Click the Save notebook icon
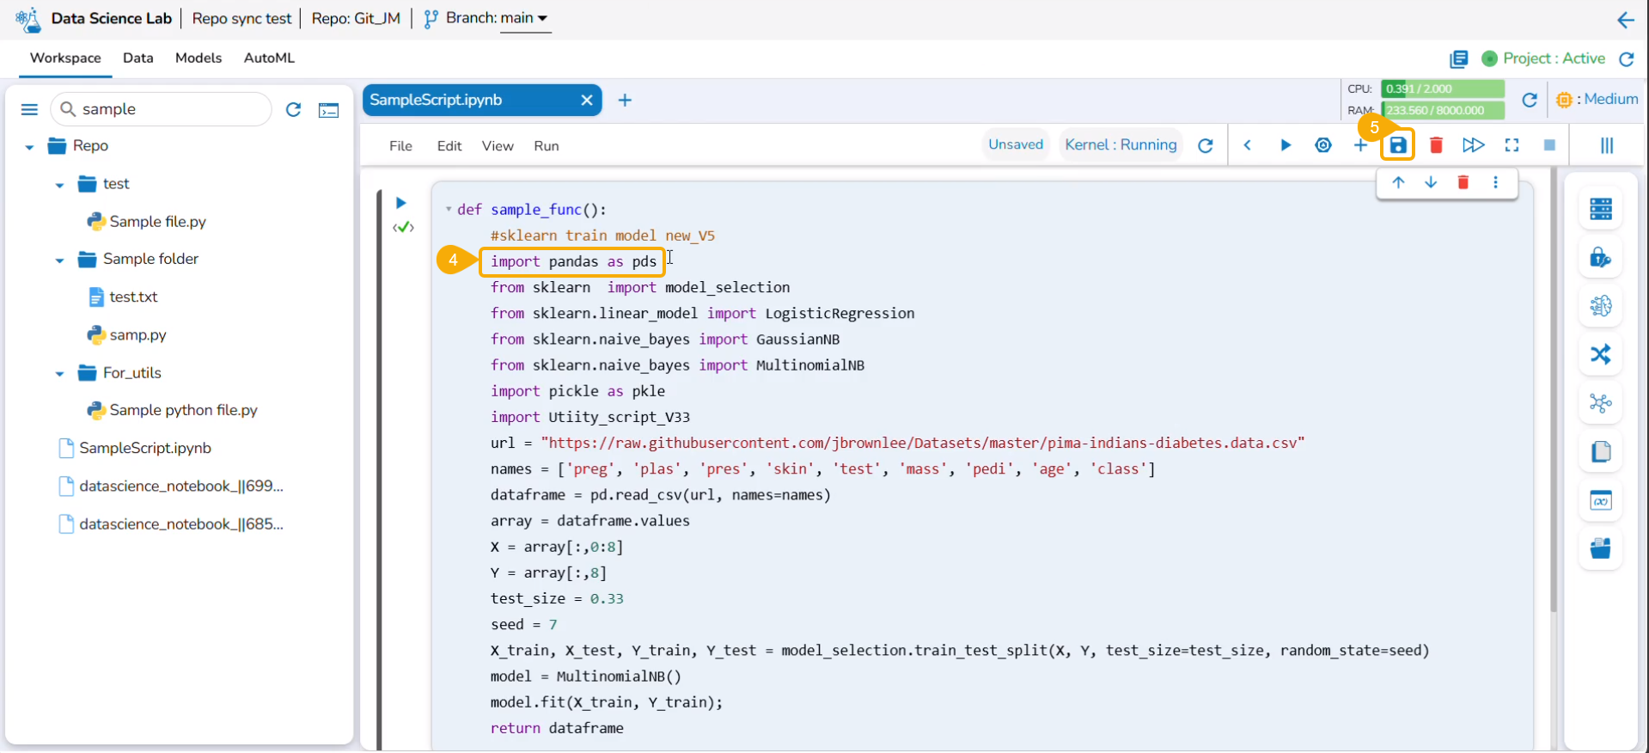Image resolution: width=1649 pixels, height=753 pixels. pos(1398,145)
